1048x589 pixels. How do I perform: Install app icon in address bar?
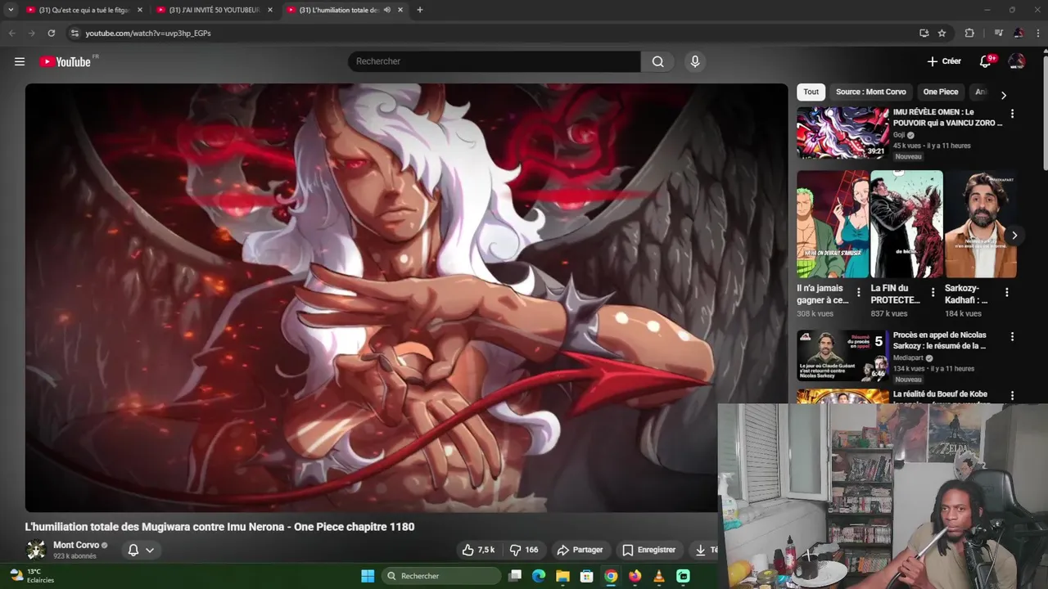click(x=924, y=33)
